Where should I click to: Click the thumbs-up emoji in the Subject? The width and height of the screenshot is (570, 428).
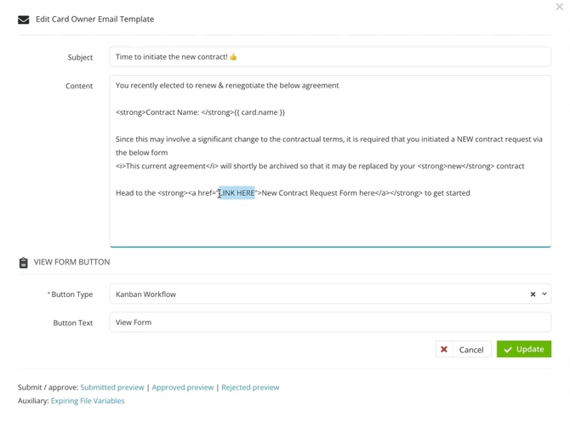(233, 57)
